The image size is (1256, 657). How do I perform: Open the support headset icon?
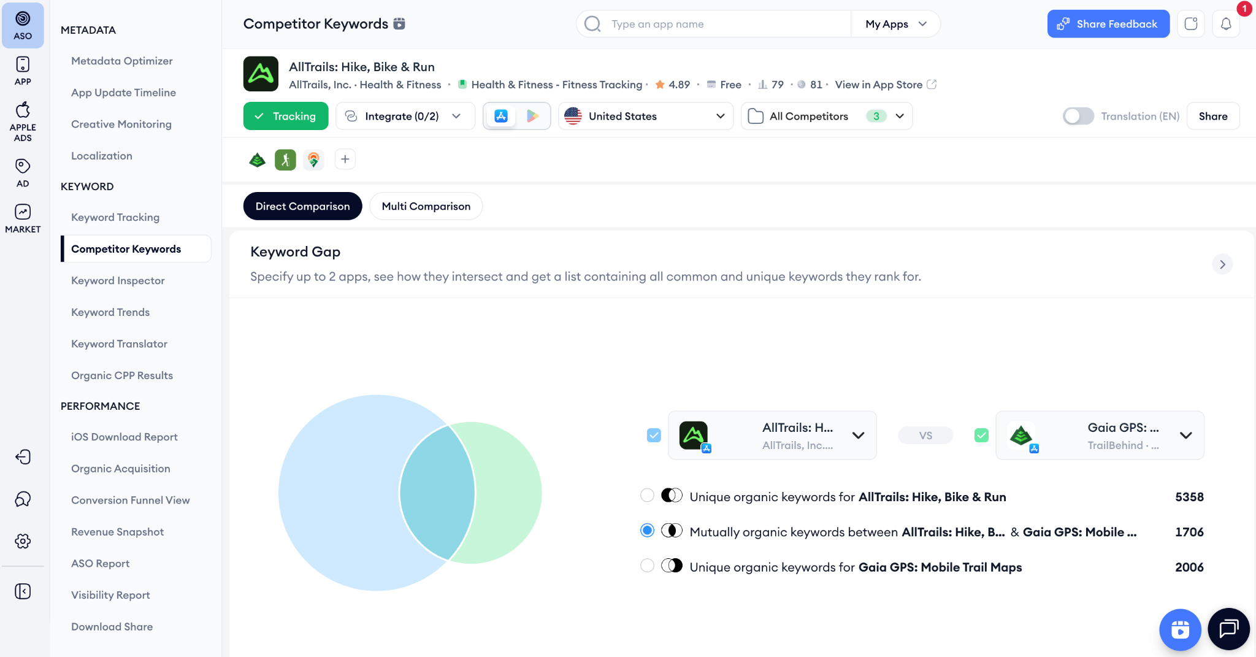click(23, 499)
